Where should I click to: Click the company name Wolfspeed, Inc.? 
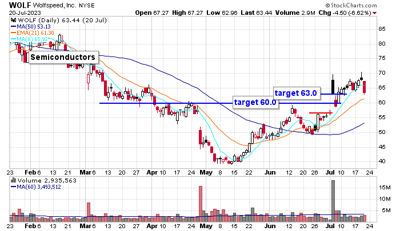click(55, 5)
